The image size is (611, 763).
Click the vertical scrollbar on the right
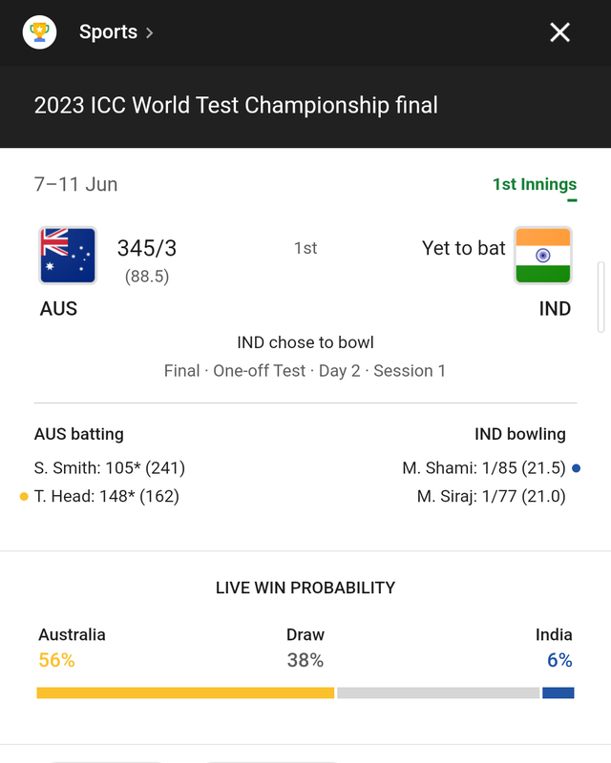[x=601, y=298]
